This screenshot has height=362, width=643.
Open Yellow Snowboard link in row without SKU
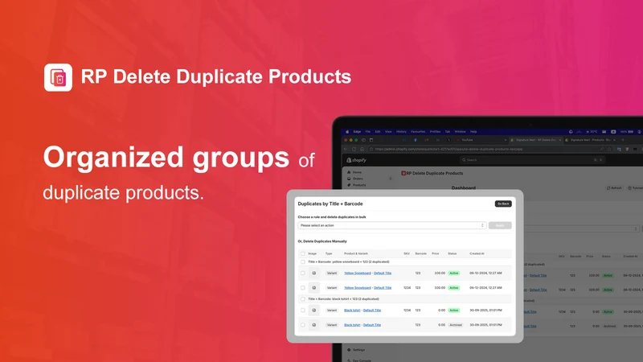358,273
